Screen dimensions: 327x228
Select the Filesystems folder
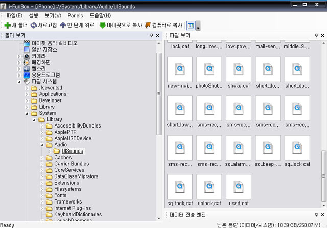(68, 189)
